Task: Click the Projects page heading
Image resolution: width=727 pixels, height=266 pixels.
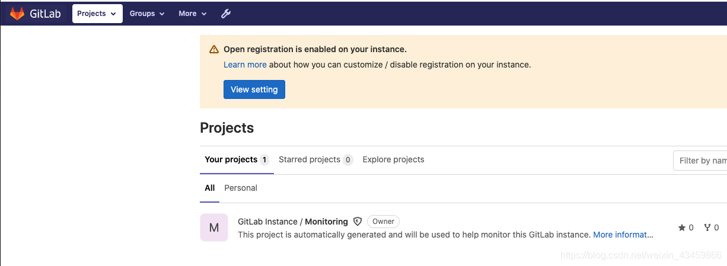Action: (227, 128)
